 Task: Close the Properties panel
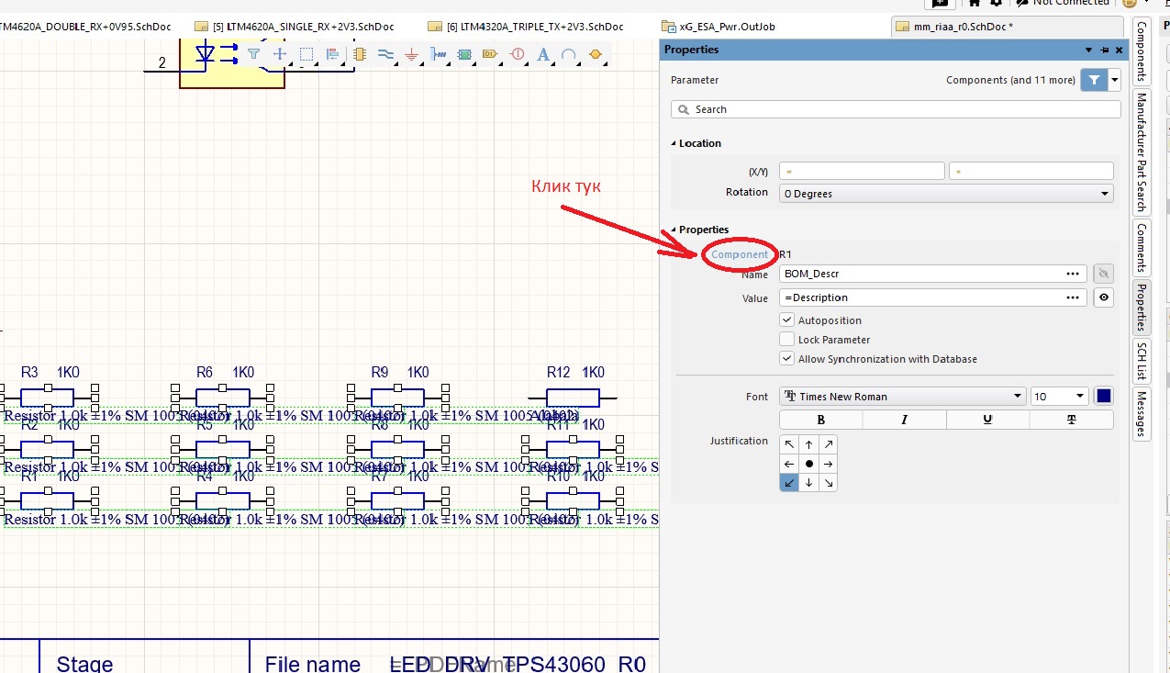click(x=1118, y=50)
